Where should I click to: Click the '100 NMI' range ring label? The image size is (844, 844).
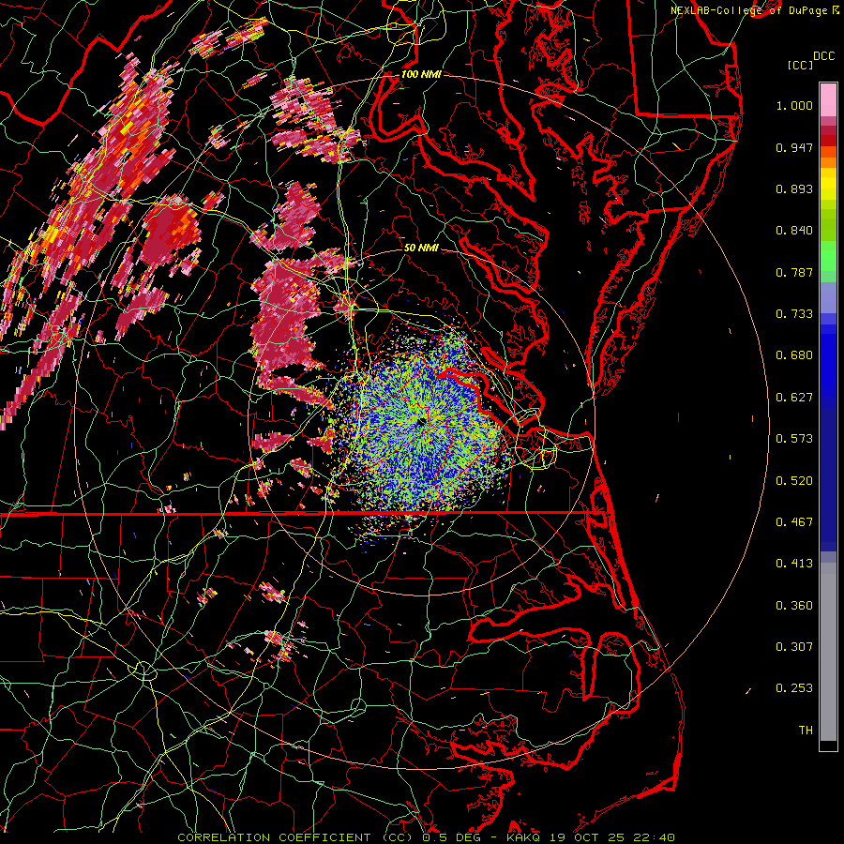coord(421,74)
